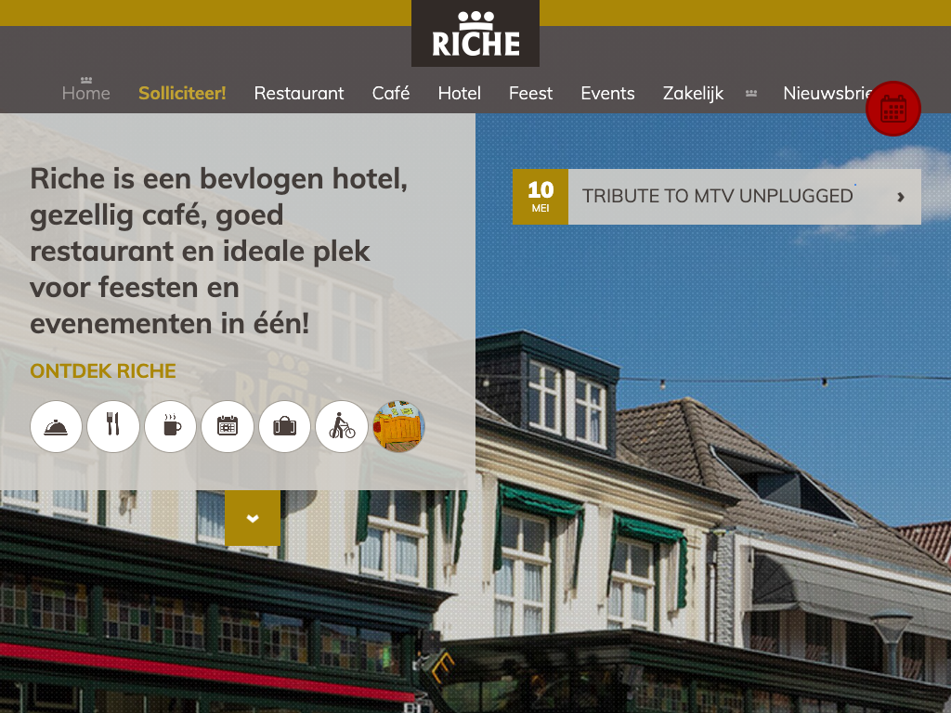This screenshot has width=951, height=713.
Task: Open the Restaurant menu item
Action: coord(299,93)
